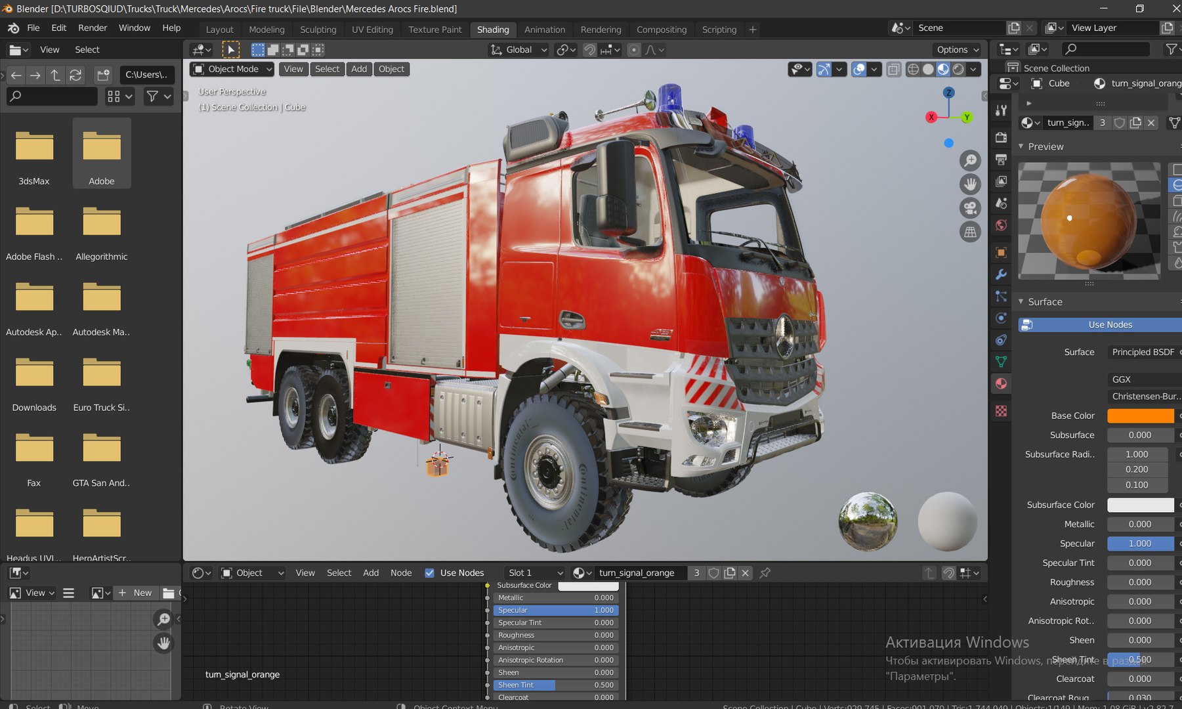The height and width of the screenshot is (709, 1182).
Task: Click the viewport zoom magnifier gizmo
Action: click(x=970, y=160)
